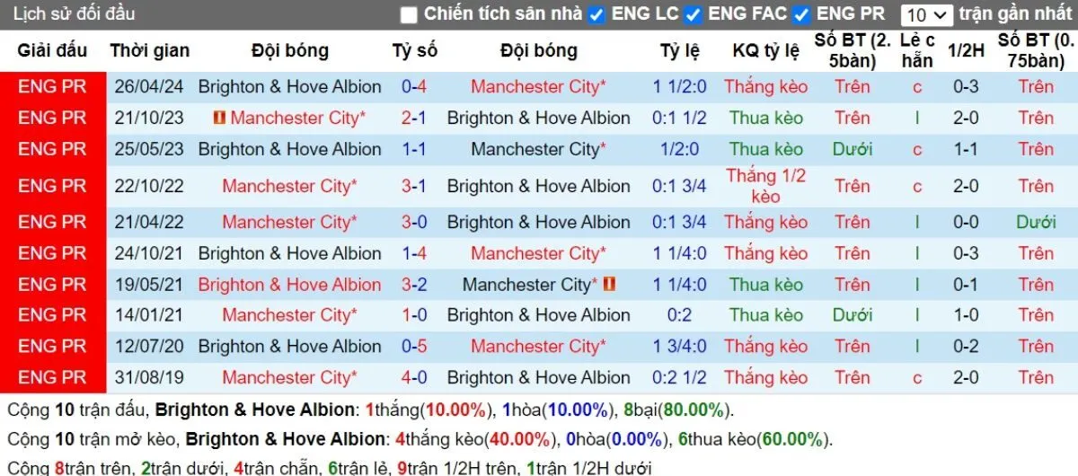This screenshot has width=1078, height=476.
Task: Open the 0-4 score from 26/04/24
Action: pos(414,87)
